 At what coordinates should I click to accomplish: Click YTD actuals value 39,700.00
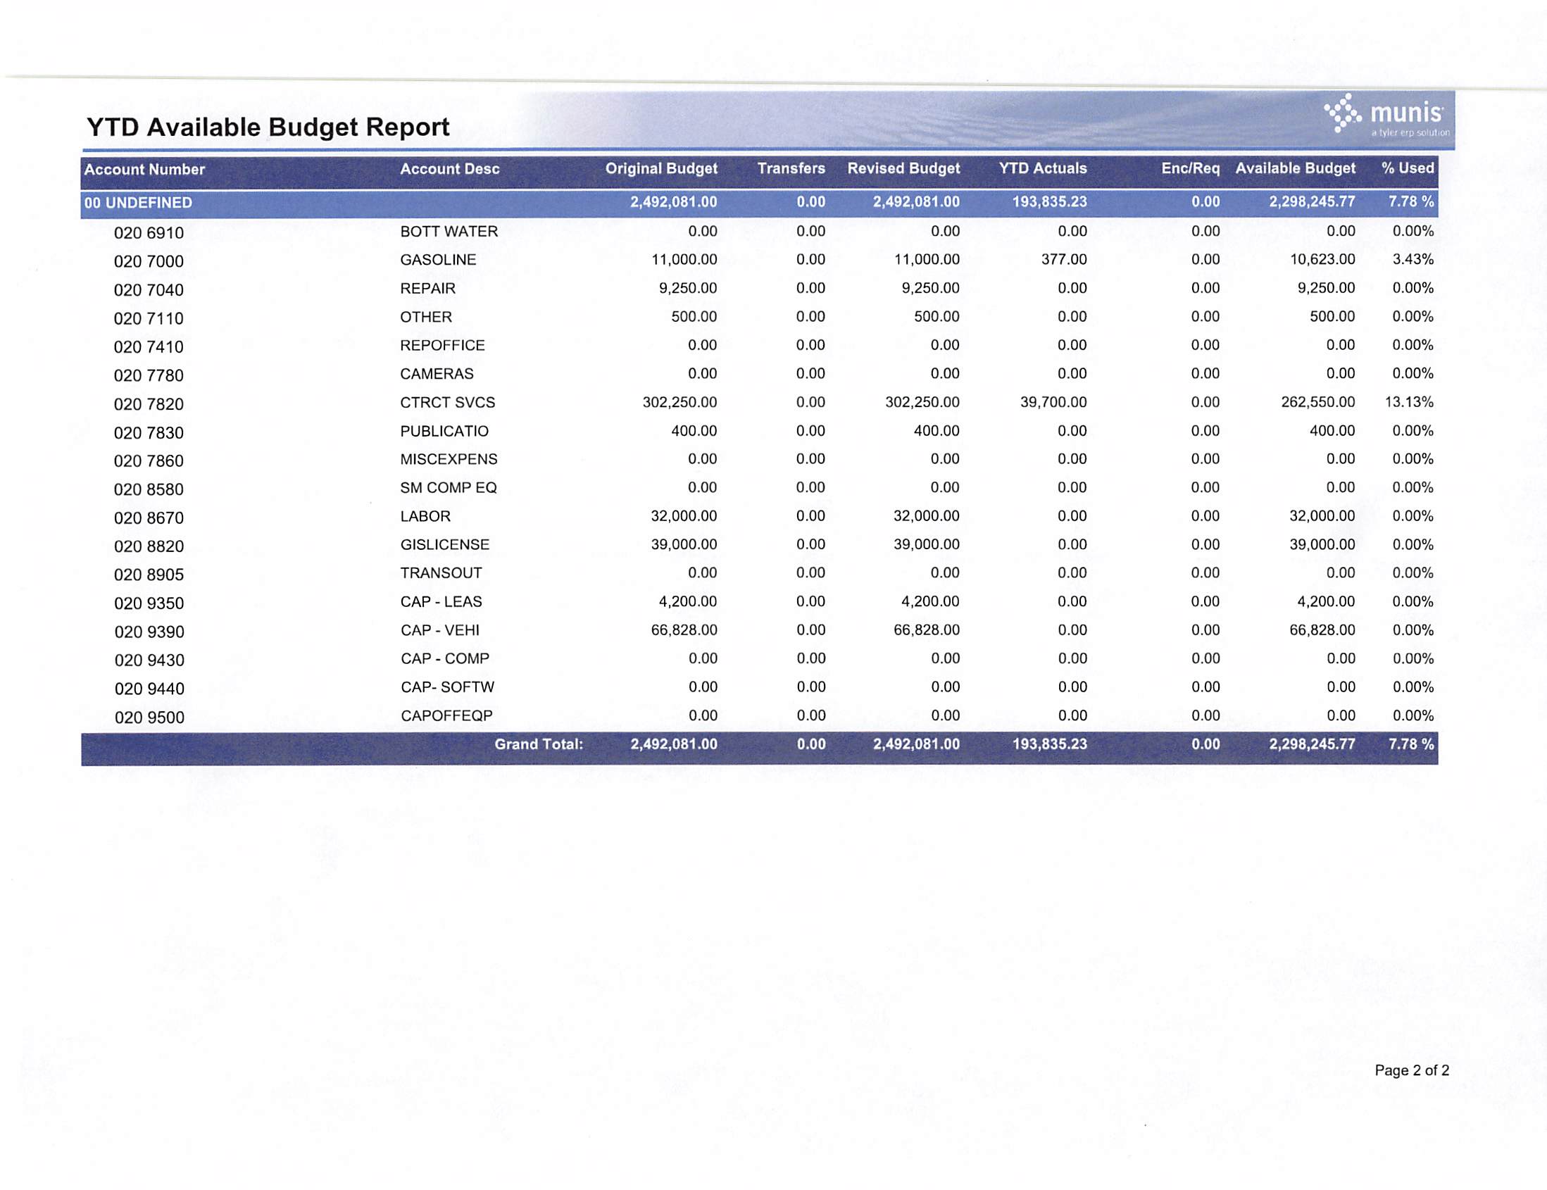pyautogui.click(x=1053, y=401)
